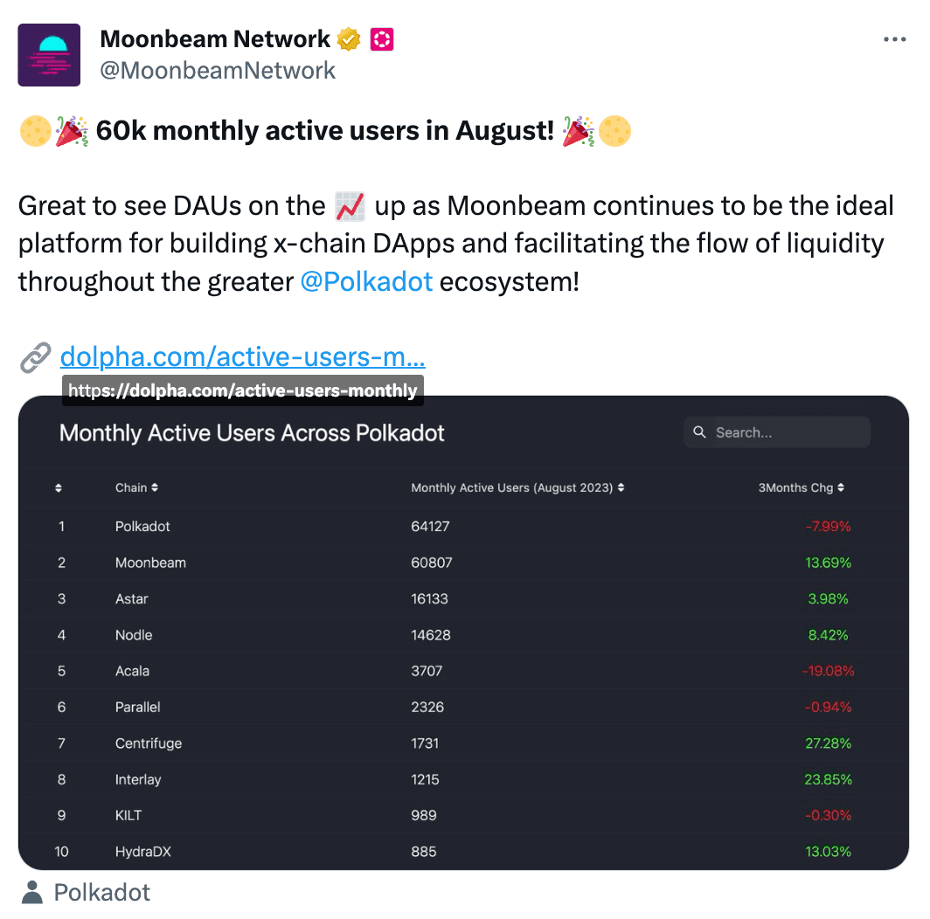Viewport: 930px width, 919px height.
Task: Sort by 3Months Chg column
Action: coord(801,487)
